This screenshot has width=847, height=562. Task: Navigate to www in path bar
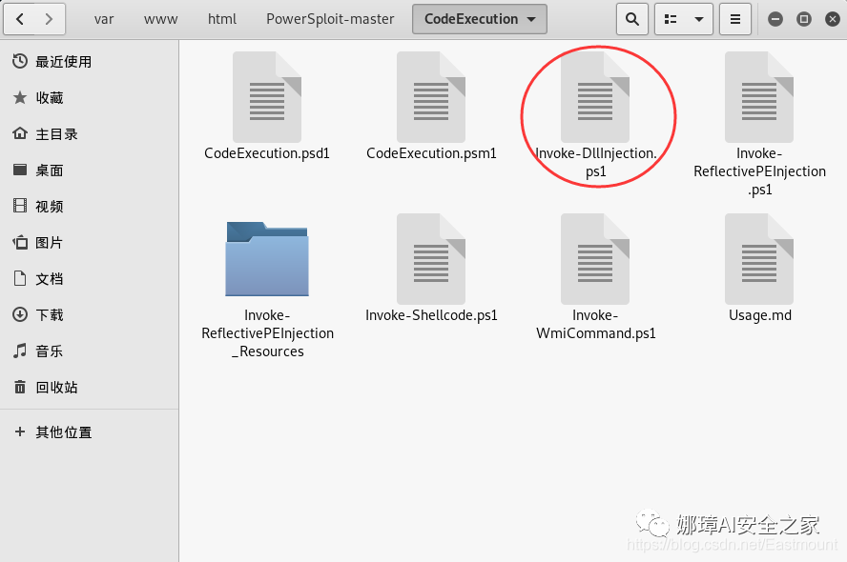coord(160,19)
